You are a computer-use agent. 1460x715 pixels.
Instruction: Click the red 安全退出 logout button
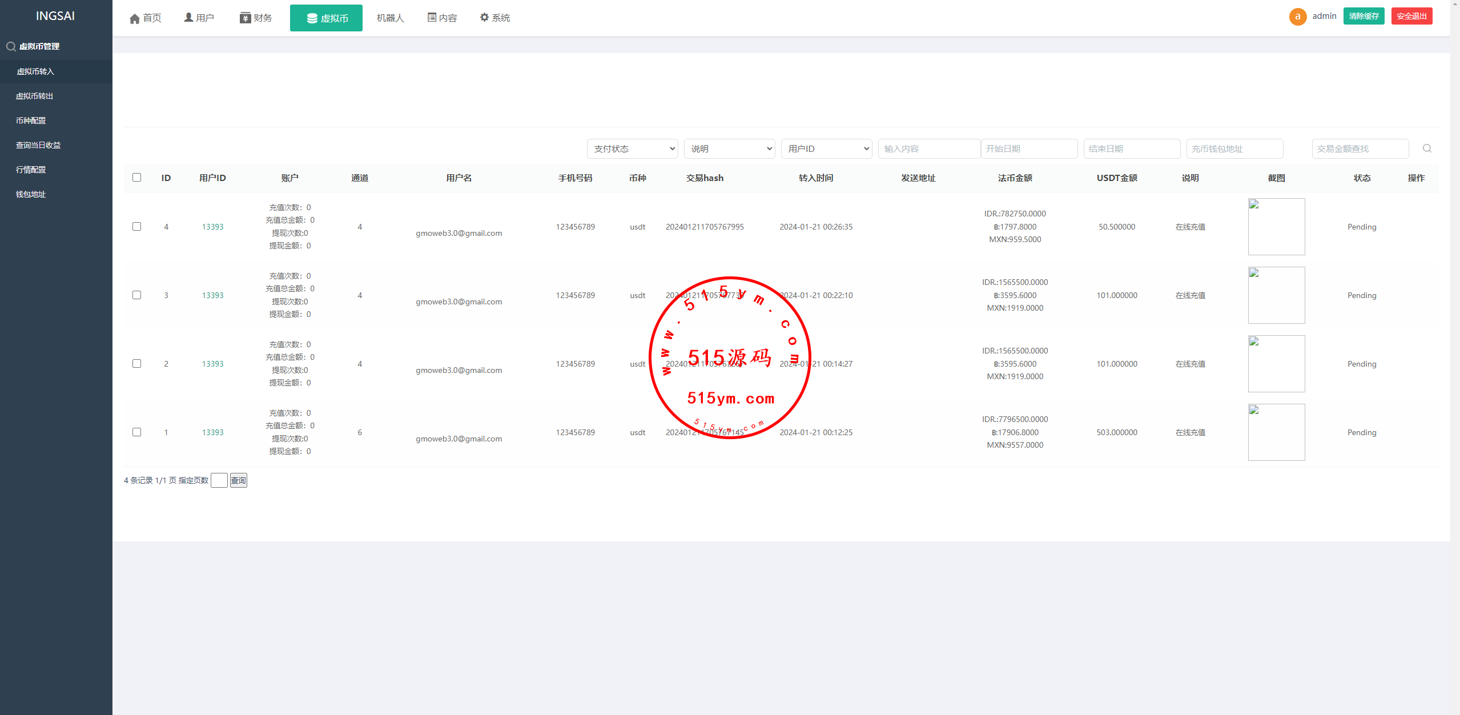(1411, 16)
